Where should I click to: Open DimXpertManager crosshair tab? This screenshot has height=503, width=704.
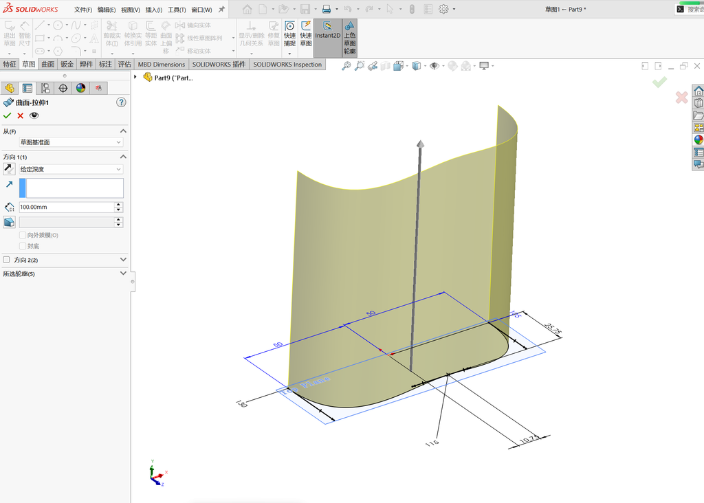(x=63, y=88)
